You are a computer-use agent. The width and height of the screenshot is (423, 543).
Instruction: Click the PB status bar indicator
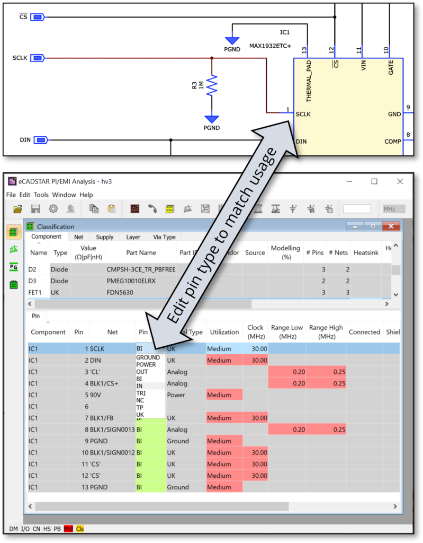(x=57, y=529)
